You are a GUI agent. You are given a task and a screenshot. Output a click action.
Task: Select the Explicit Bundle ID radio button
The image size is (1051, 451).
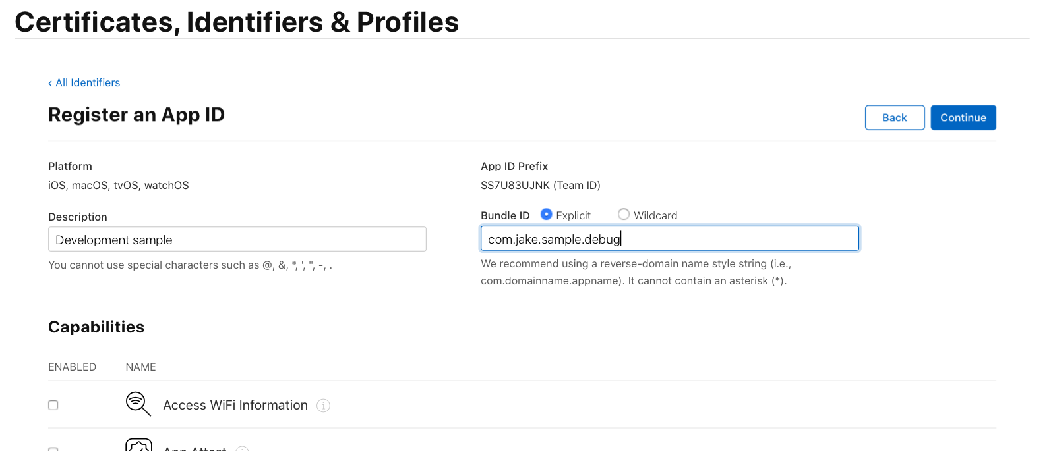546,214
